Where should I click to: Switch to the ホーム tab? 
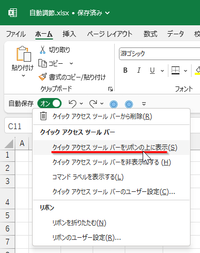[x=44, y=34]
